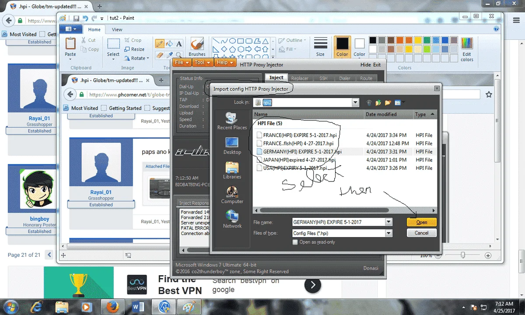This screenshot has width=525, height=315.
Task: Click Resize in Paint Image group
Action: click(x=134, y=49)
